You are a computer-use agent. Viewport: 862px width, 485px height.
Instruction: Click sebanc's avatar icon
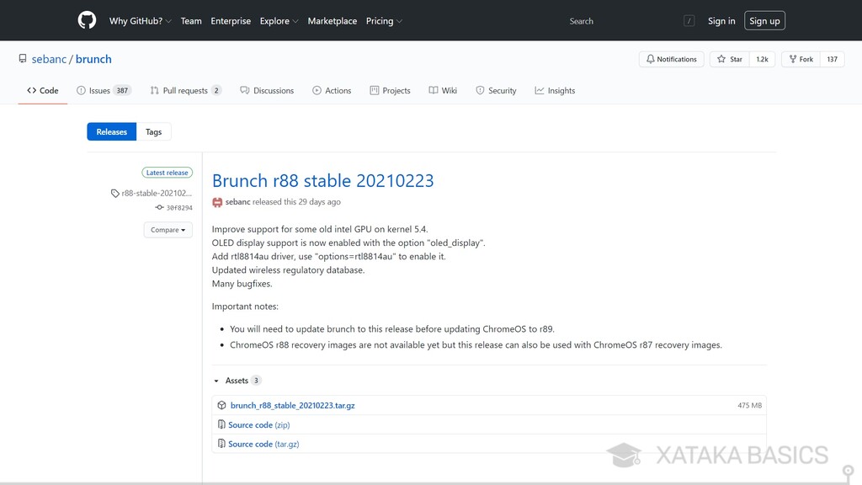point(217,202)
